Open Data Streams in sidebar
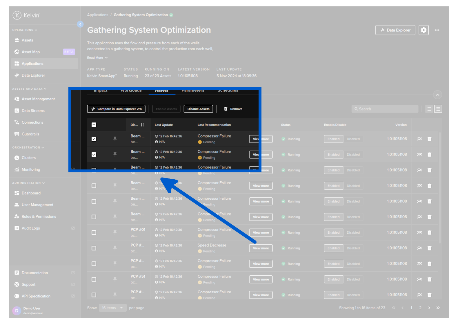 click(x=33, y=111)
